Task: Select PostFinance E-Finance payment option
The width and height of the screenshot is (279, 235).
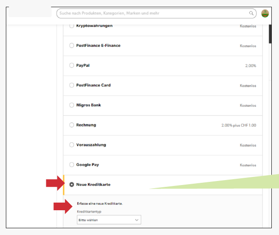Action: [x=71, y=45]
